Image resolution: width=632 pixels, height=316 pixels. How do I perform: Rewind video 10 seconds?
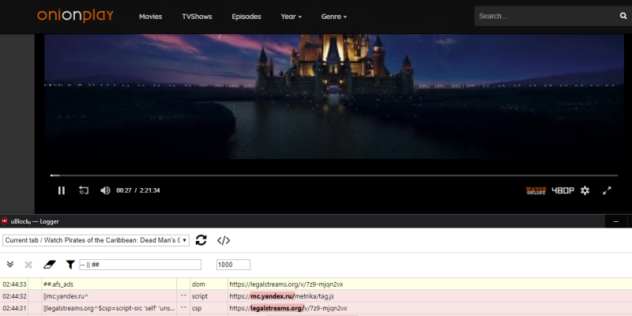click(x=83, y=190)
